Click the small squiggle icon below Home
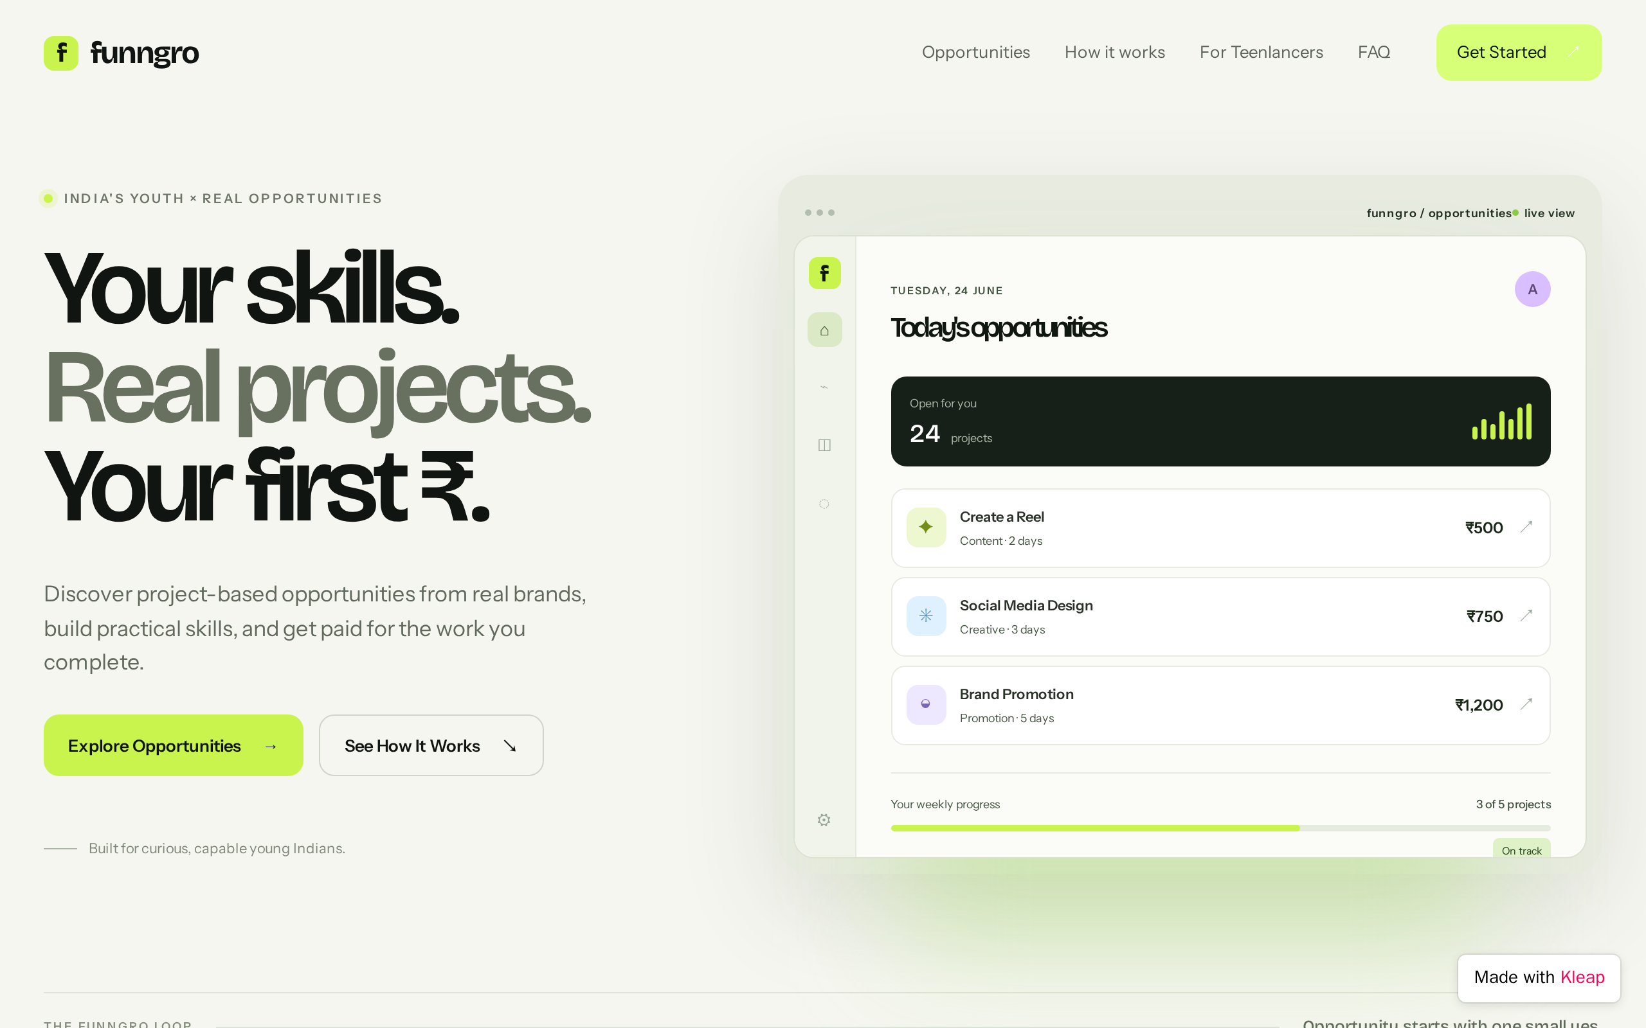The width and height of the screenshot is (1646, 1028). point(824,387)
